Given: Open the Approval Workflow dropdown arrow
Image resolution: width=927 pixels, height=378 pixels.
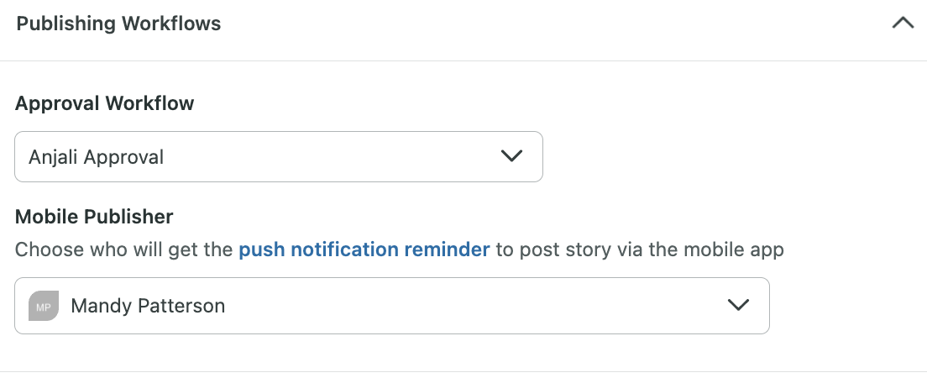Looking at the screenshot, I should tap(511, 156).
